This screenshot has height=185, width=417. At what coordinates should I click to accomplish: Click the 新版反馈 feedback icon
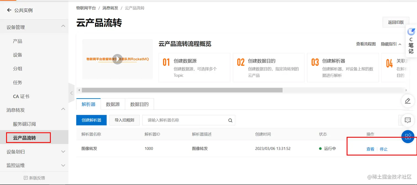26,178
